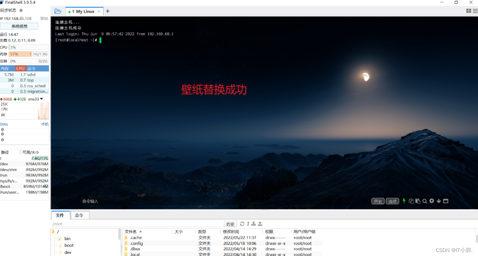Screen dimensions: 478x256
Task: Open terminal search magnifier icon
Action: pyautogui.click(x=425, y=201)
